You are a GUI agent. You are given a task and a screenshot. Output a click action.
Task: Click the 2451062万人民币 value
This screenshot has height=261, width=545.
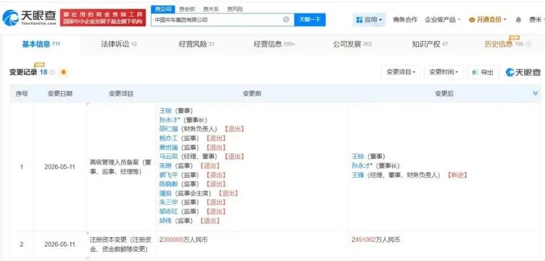375,240
